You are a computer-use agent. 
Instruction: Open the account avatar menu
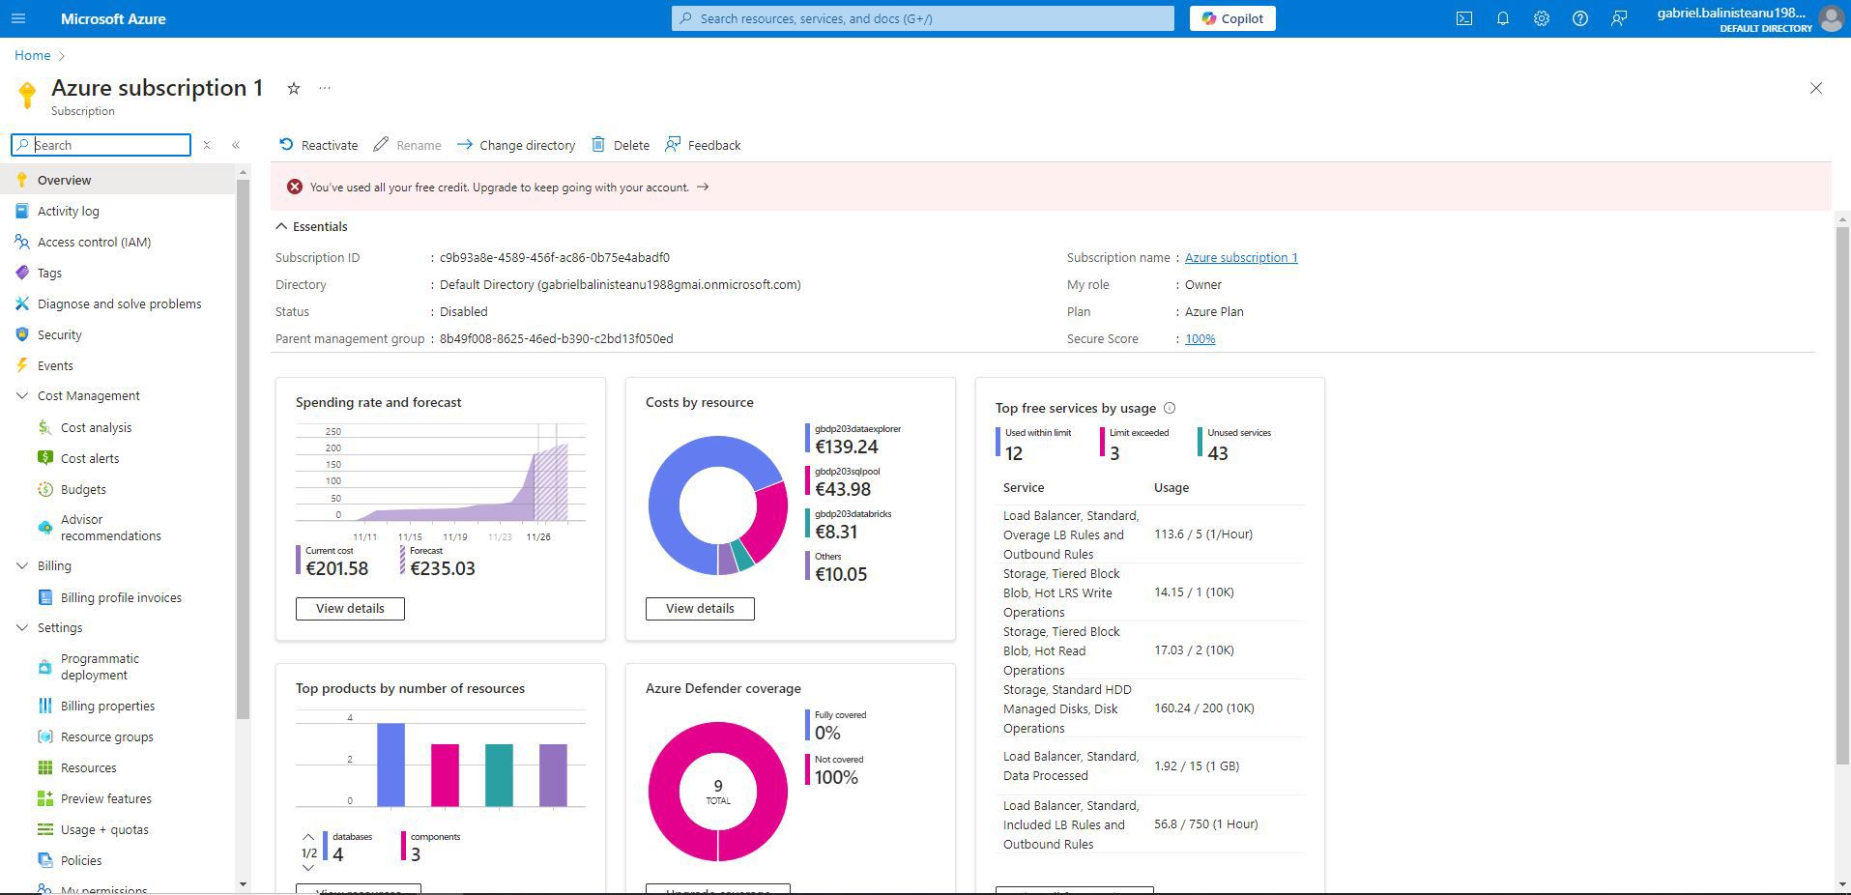[1831, 18]
